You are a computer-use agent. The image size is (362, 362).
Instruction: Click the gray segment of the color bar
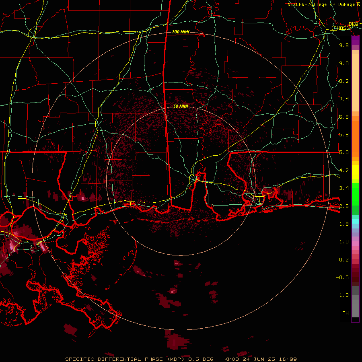tap(355, 302)
